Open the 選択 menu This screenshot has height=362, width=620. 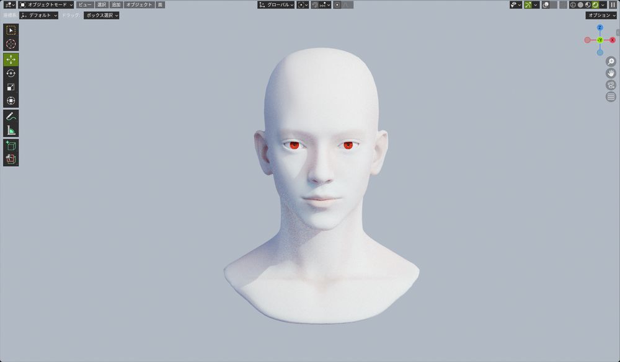click(x=102, y=5)
